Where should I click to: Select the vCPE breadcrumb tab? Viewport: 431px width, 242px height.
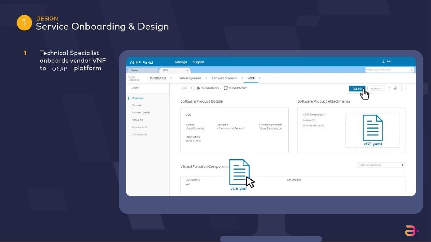(x=251, y=78)
